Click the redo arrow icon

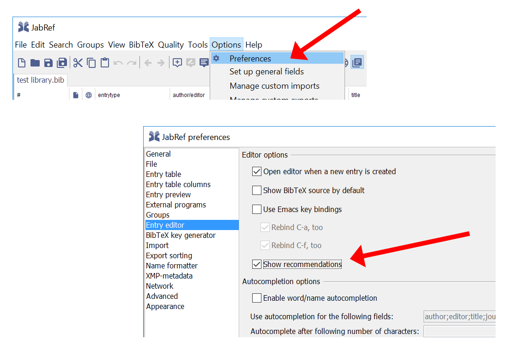click(x=132, y=63)
